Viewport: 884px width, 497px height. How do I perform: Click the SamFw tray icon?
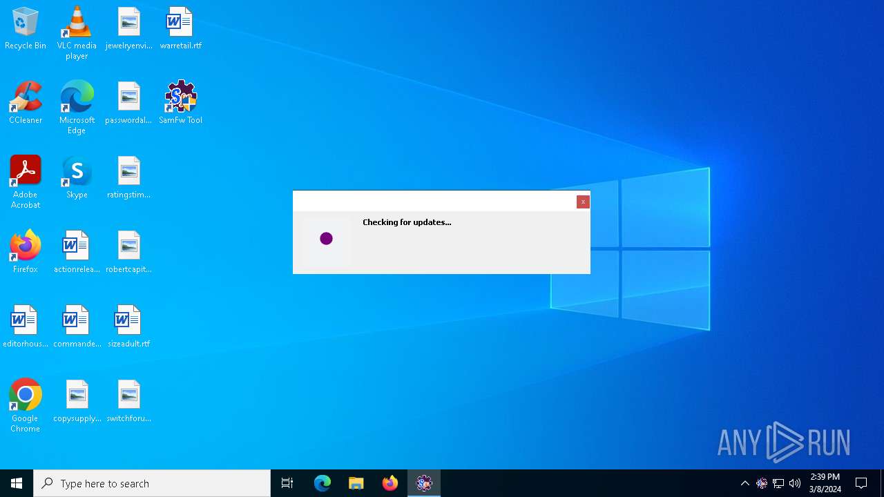(762, 483)
